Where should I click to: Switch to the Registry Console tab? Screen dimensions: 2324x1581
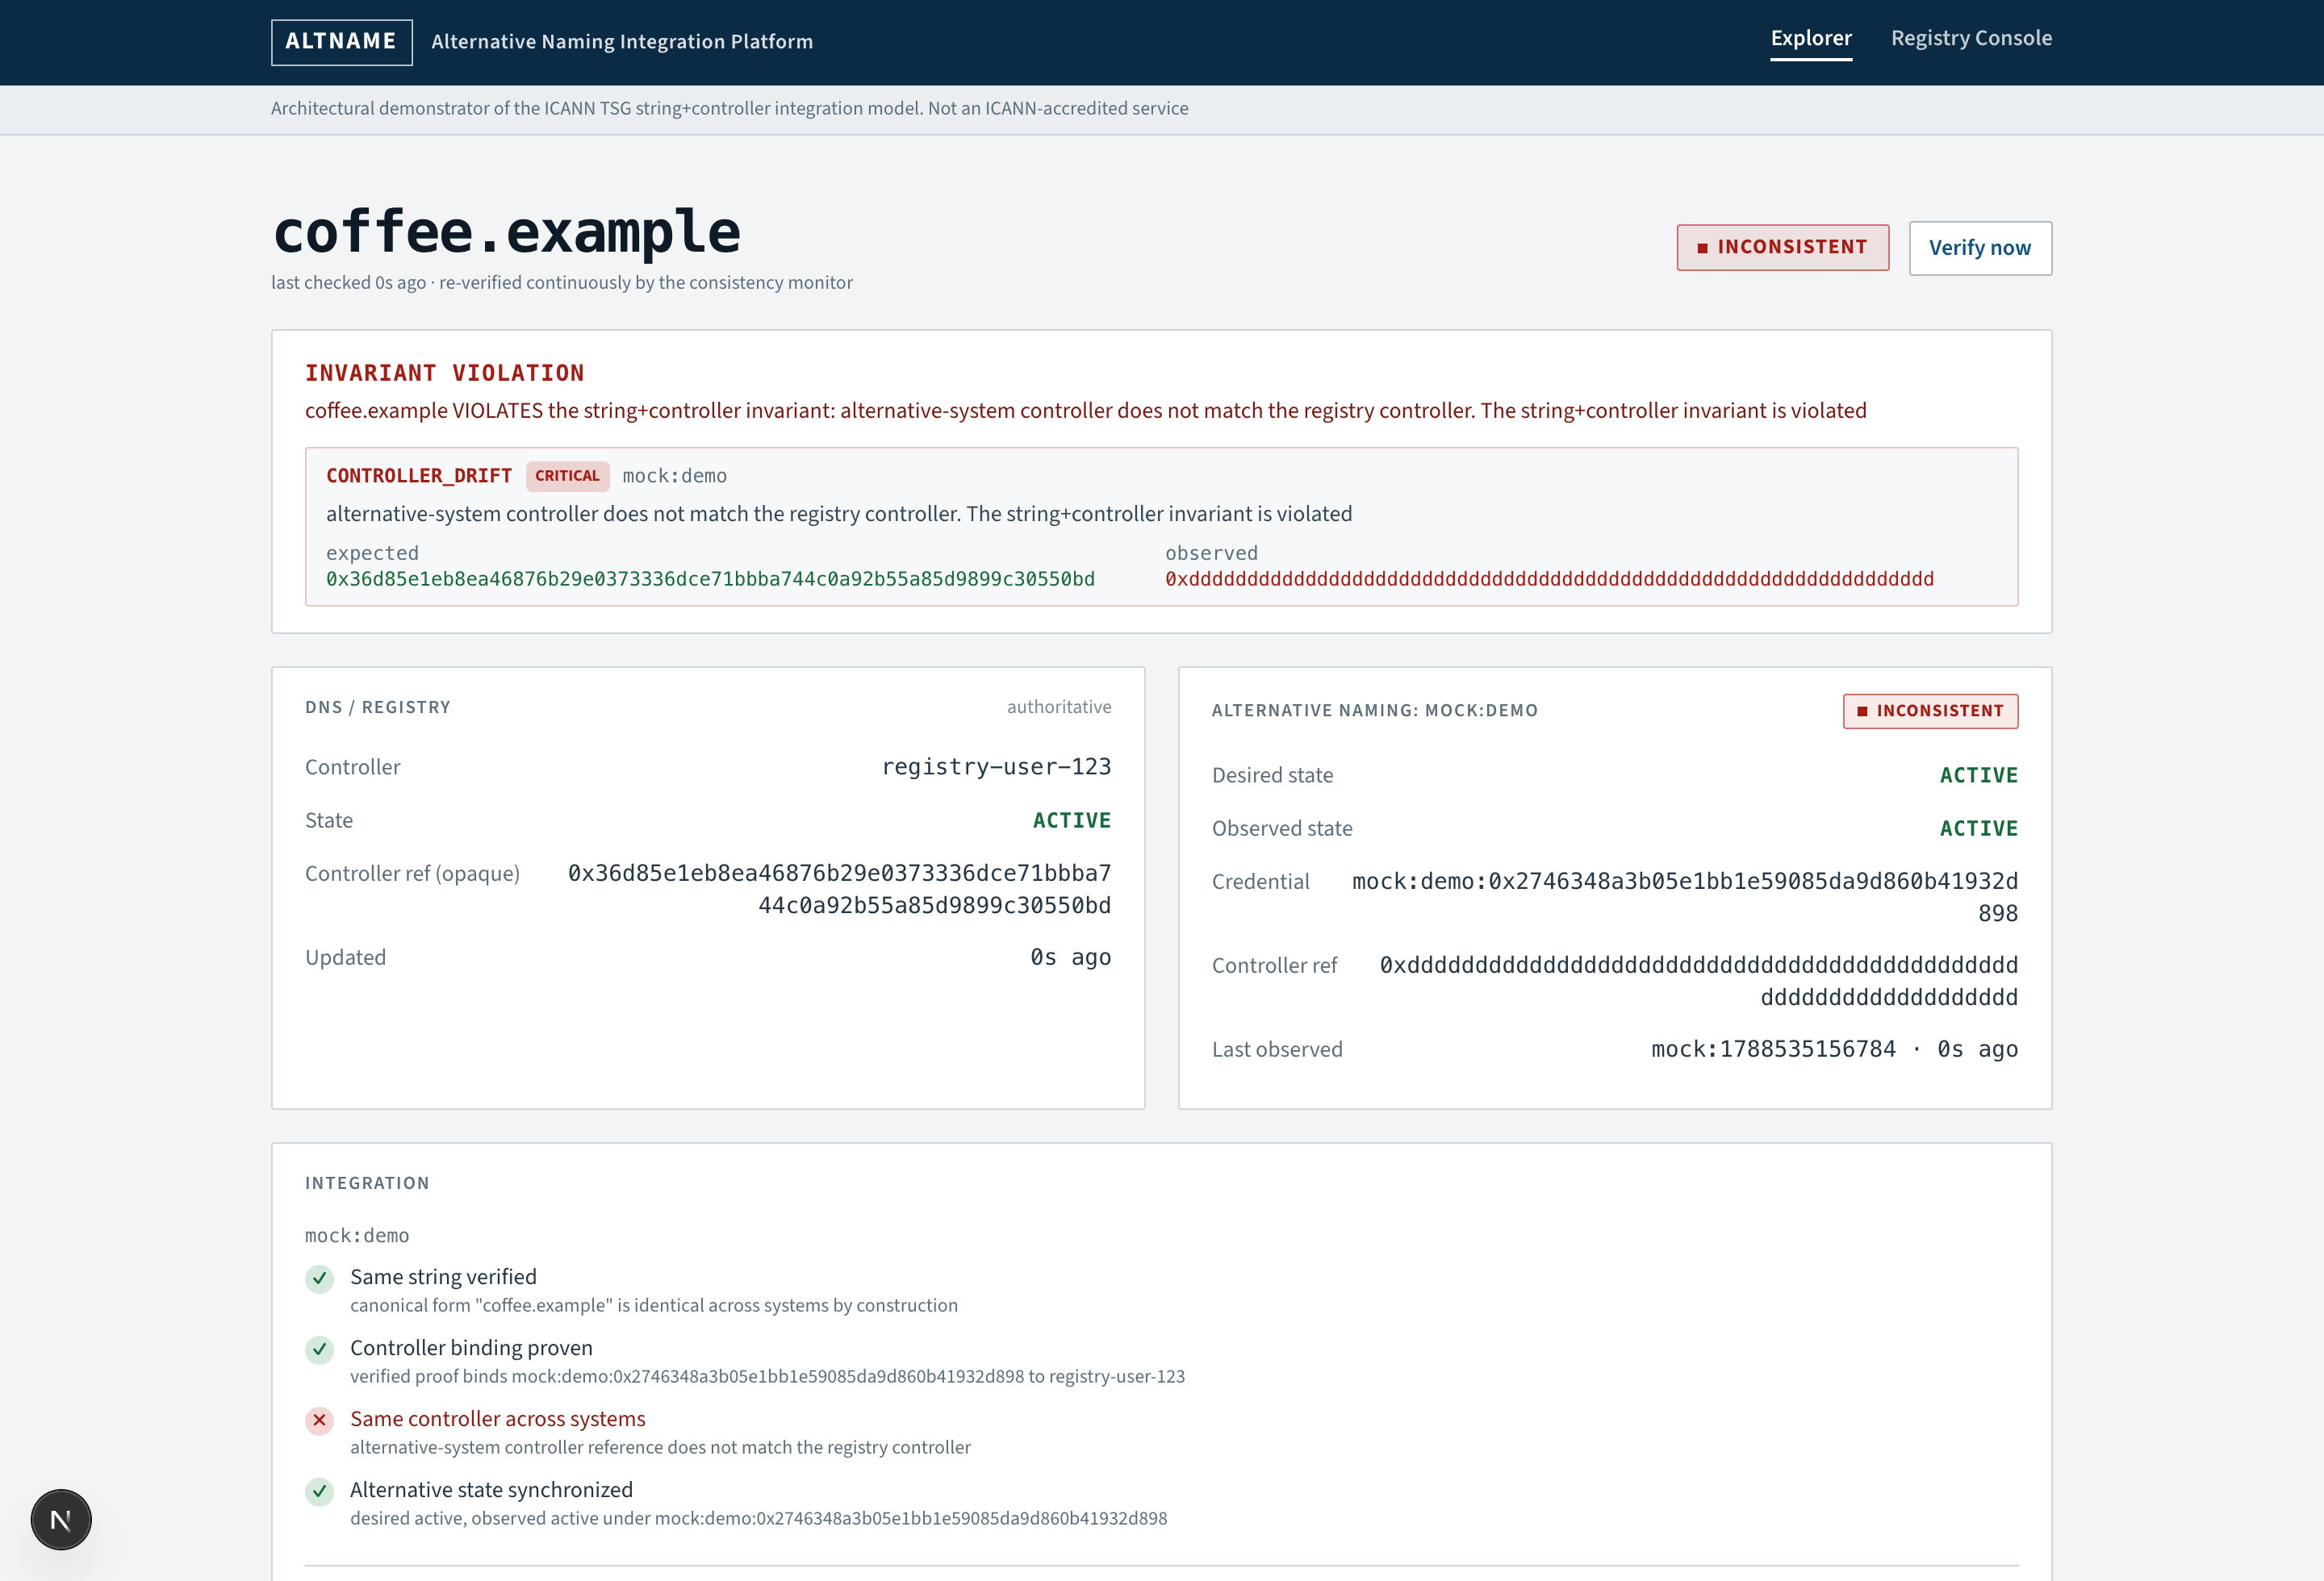[1971, 38]
